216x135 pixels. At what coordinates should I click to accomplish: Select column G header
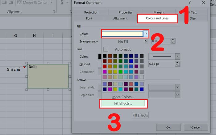pos(15,35)
